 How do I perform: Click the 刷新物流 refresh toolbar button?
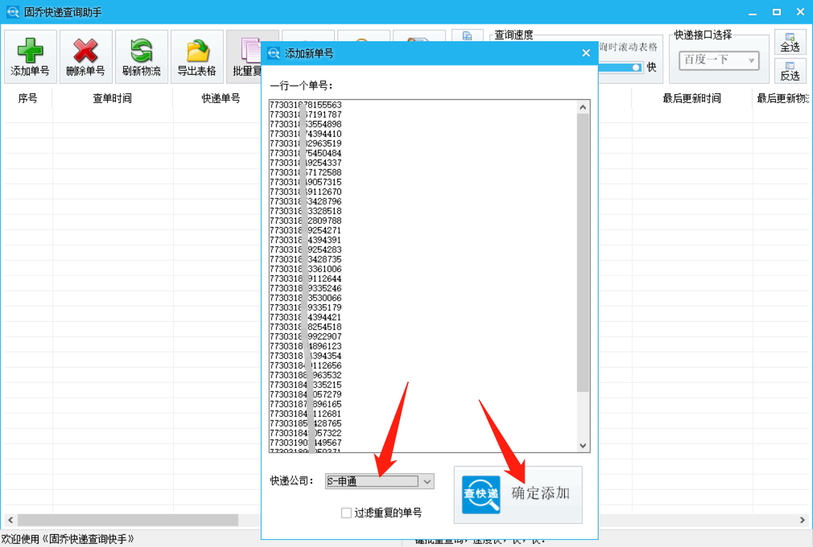(141, 57)
